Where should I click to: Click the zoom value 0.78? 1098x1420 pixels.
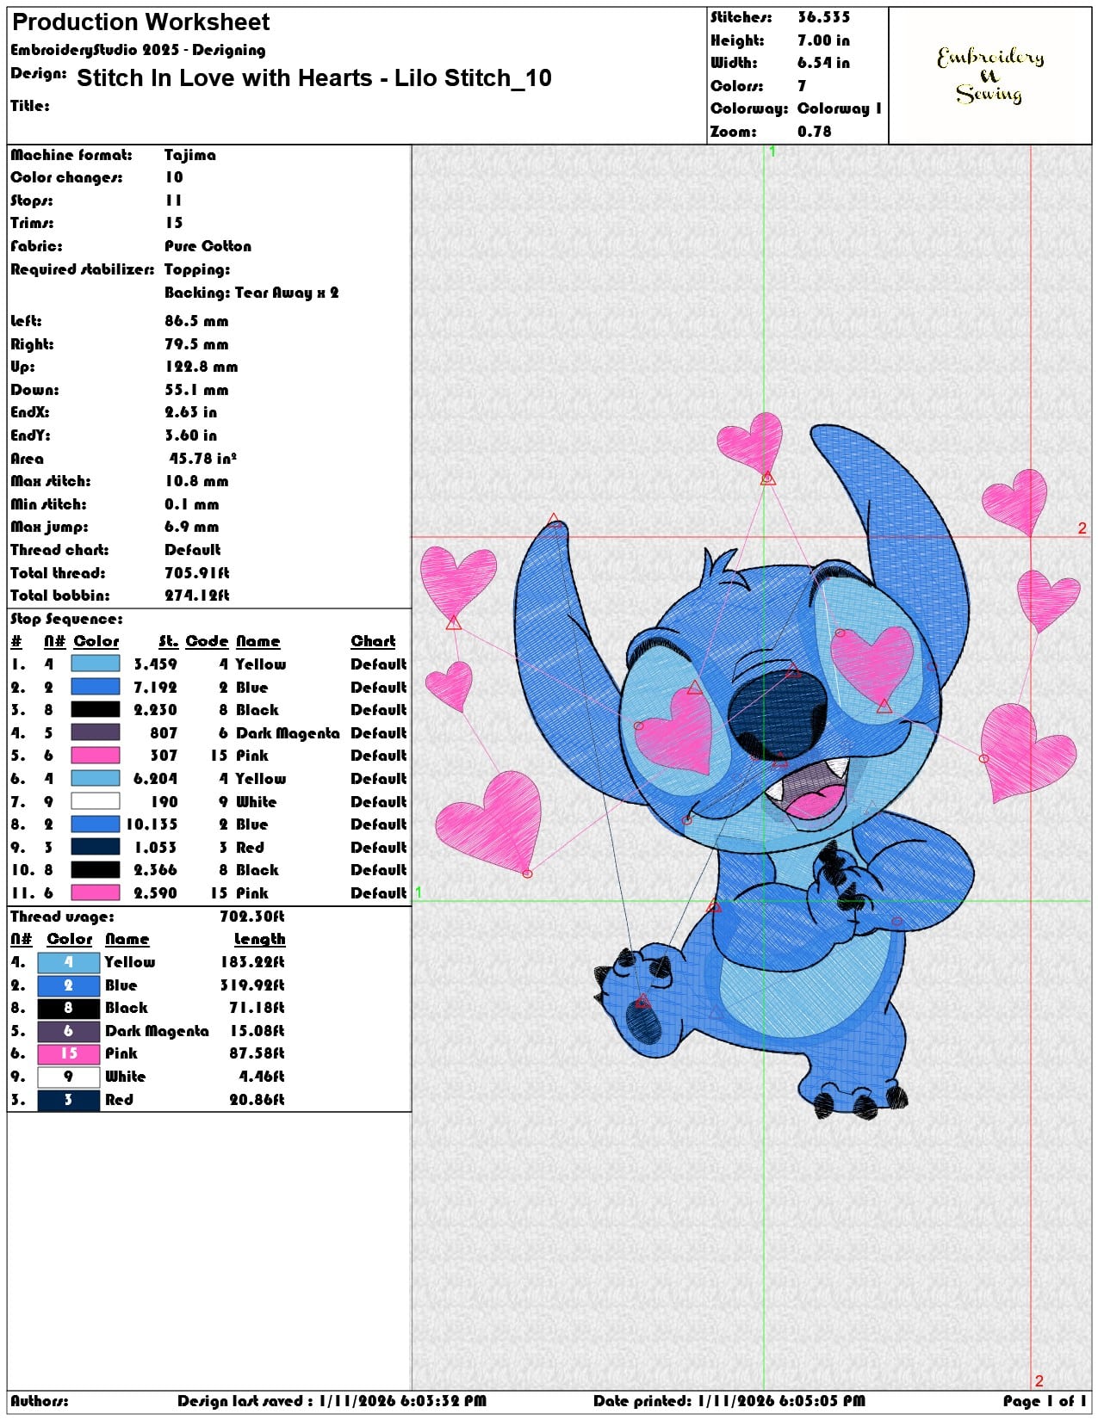pos(815,132)
